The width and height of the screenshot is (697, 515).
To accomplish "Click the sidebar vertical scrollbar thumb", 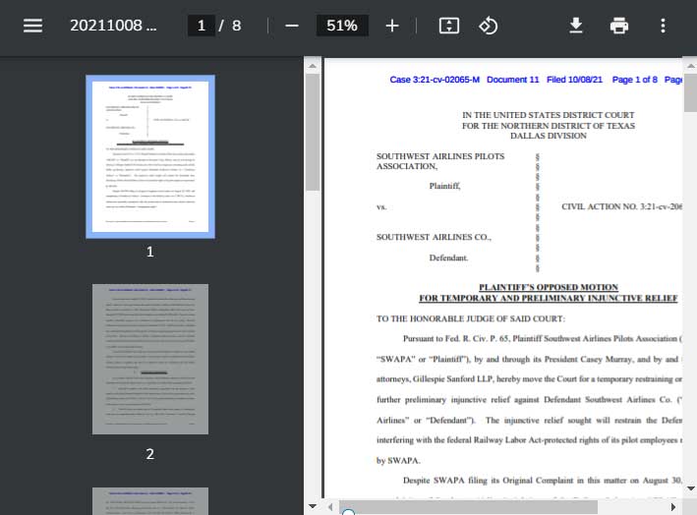I will 313,133.
